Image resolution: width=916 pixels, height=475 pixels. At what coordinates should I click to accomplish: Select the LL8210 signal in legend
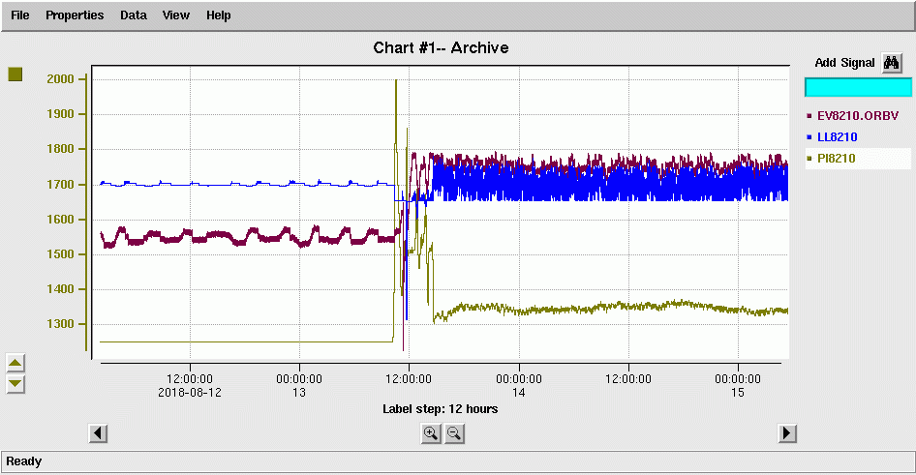(x=837, y=137)
